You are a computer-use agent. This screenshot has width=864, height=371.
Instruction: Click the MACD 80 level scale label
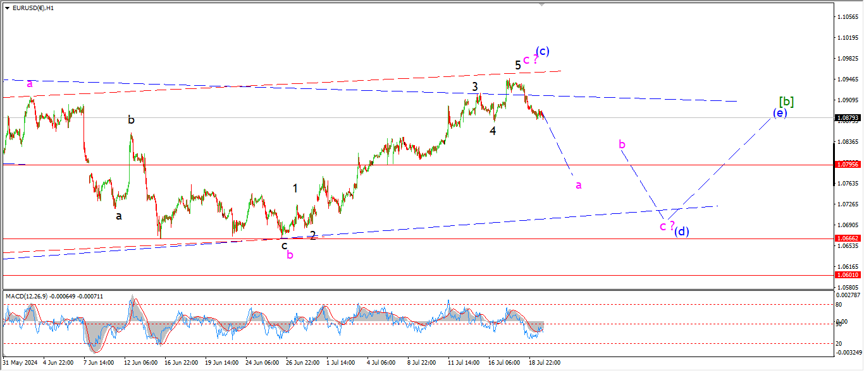tap(839, 304)
